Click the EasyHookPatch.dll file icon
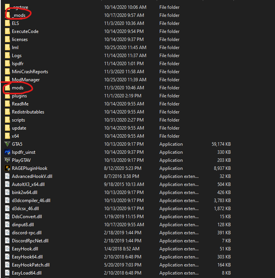Screen dimensions: 275x278 click(x=7, y=265)
